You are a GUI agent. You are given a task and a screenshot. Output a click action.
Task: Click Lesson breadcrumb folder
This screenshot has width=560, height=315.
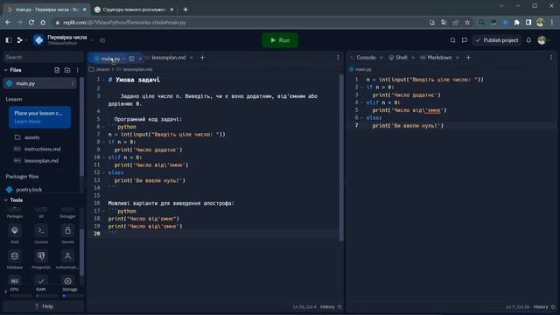pos(100,69)
